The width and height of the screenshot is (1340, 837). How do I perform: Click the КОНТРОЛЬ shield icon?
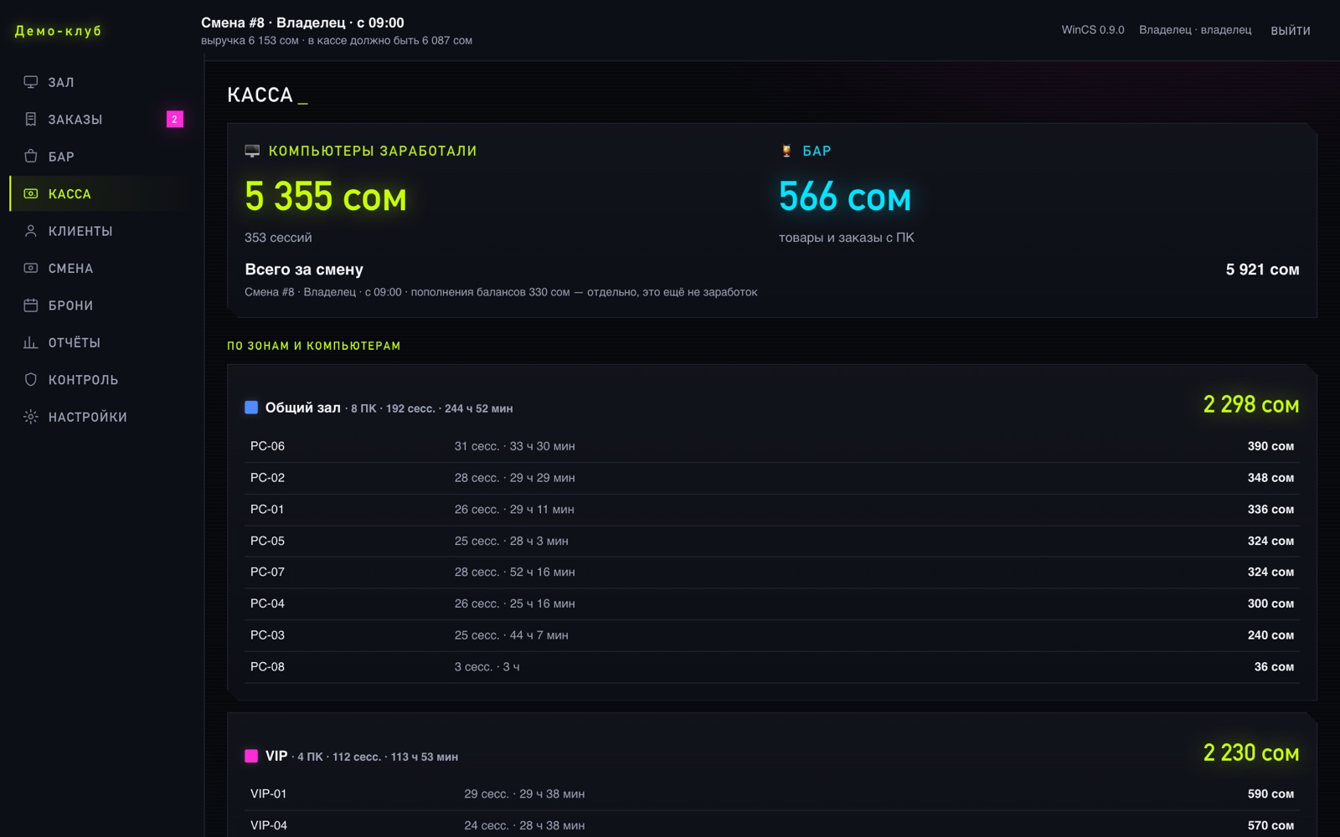click(x=31, y=380)
